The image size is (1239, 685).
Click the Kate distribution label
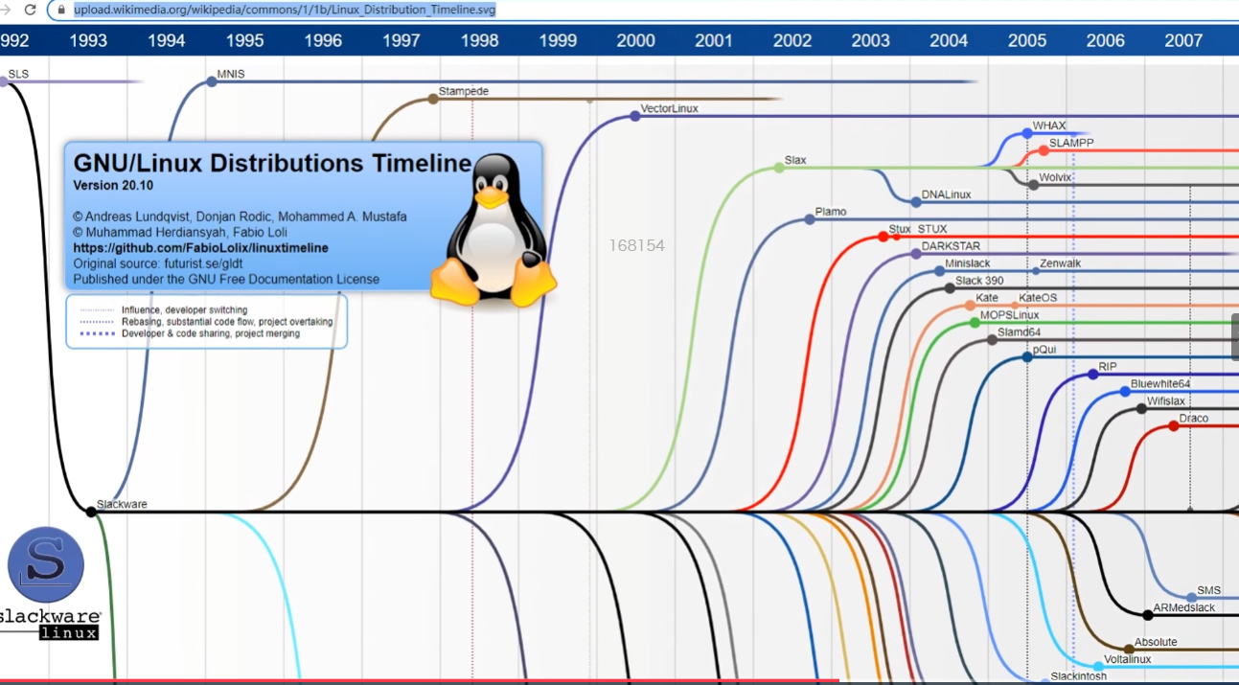pos(986,298)
